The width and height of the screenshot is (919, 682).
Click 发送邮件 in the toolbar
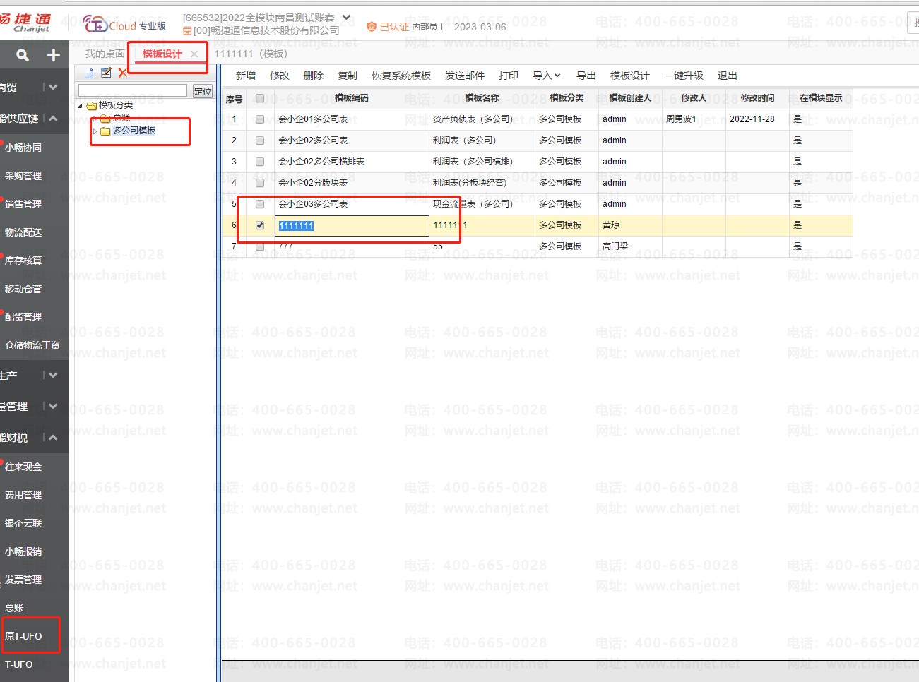(x=465, y=76)
